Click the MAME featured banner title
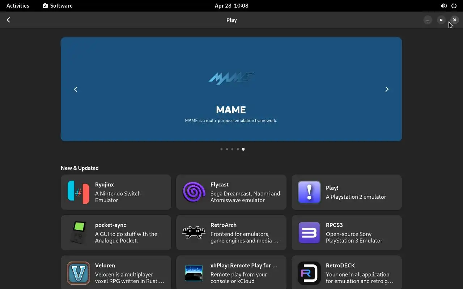This screenshot has width=463, height=289. pyautogui.click(x=231, y=110)
